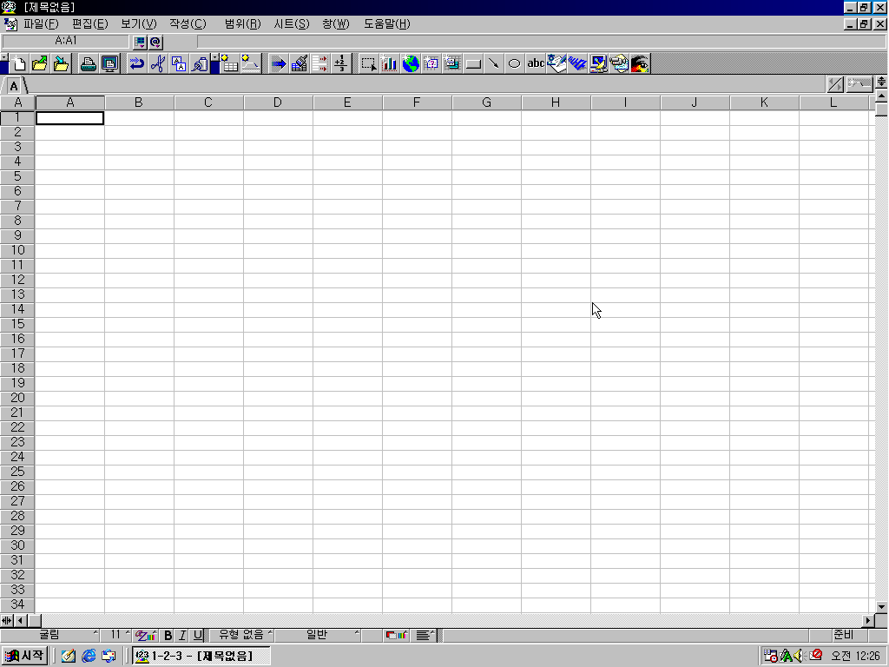Open the 창(W) menu
The height and width of the screenshot is (667, 889).
tap(336, 24)
